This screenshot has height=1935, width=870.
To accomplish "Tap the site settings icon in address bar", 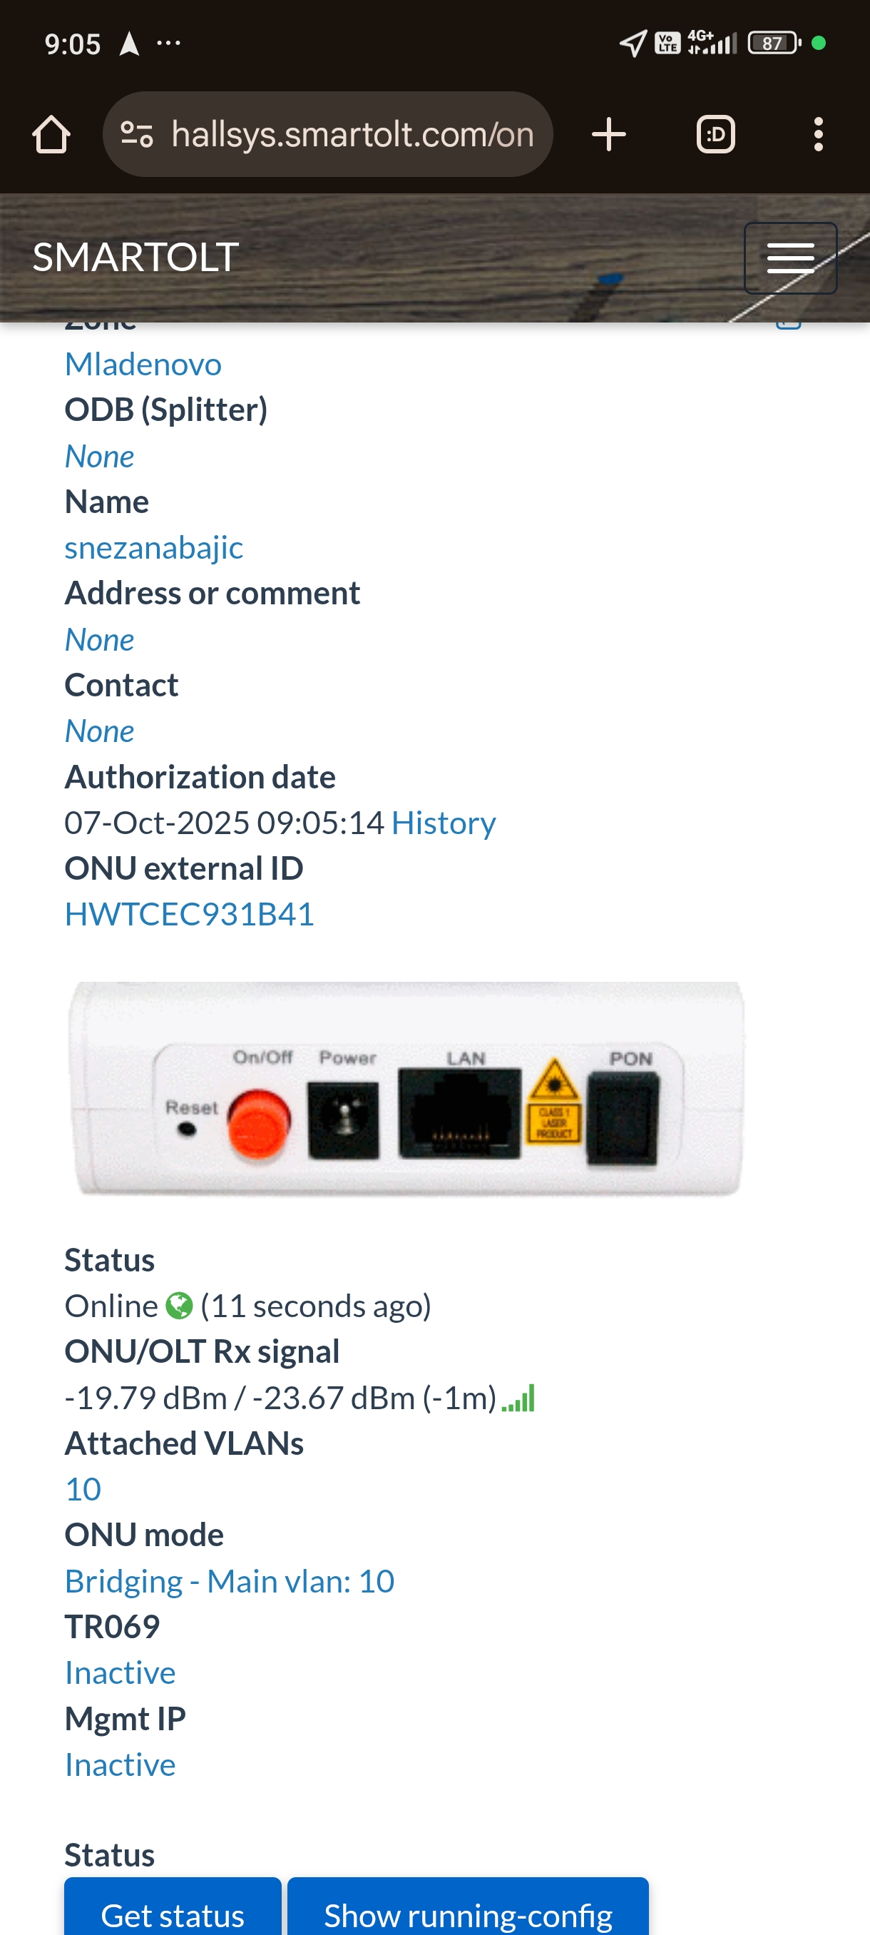I will click(138, 134).
